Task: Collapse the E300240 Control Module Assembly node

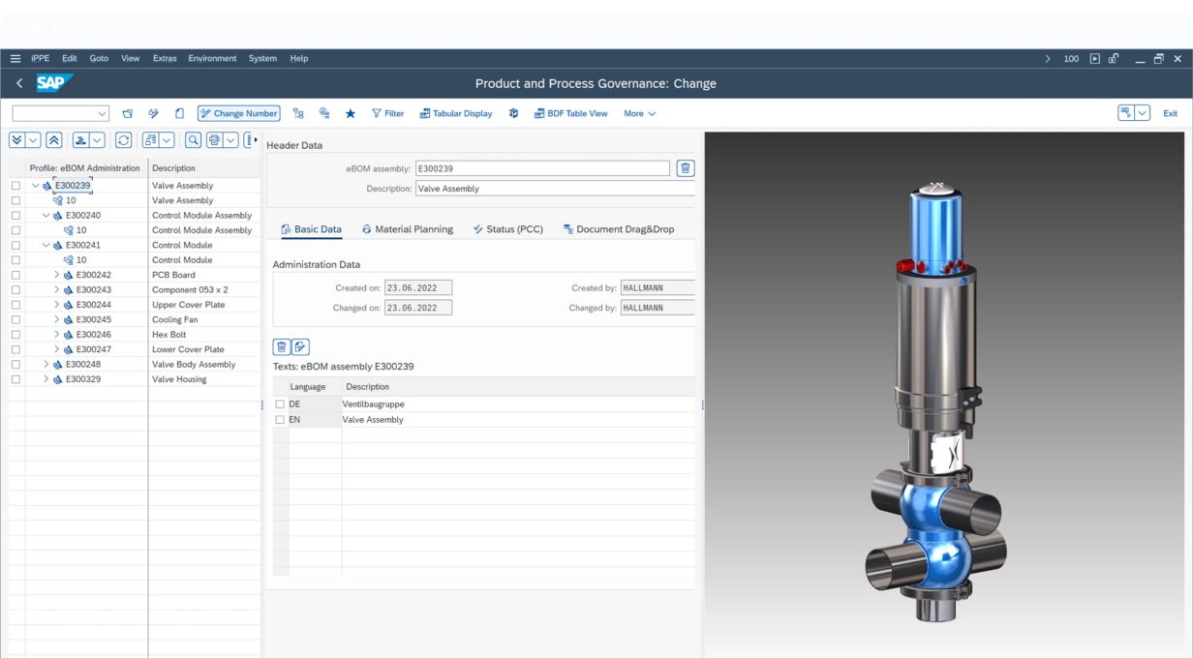Action: coord(46,216)
